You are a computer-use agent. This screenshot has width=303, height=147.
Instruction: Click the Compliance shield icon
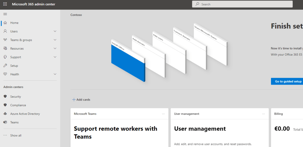pos(5,105)
